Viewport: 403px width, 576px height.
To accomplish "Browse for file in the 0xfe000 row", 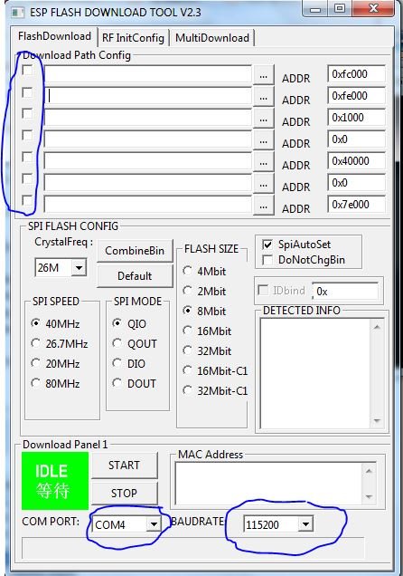I will [x=263, y=97].
